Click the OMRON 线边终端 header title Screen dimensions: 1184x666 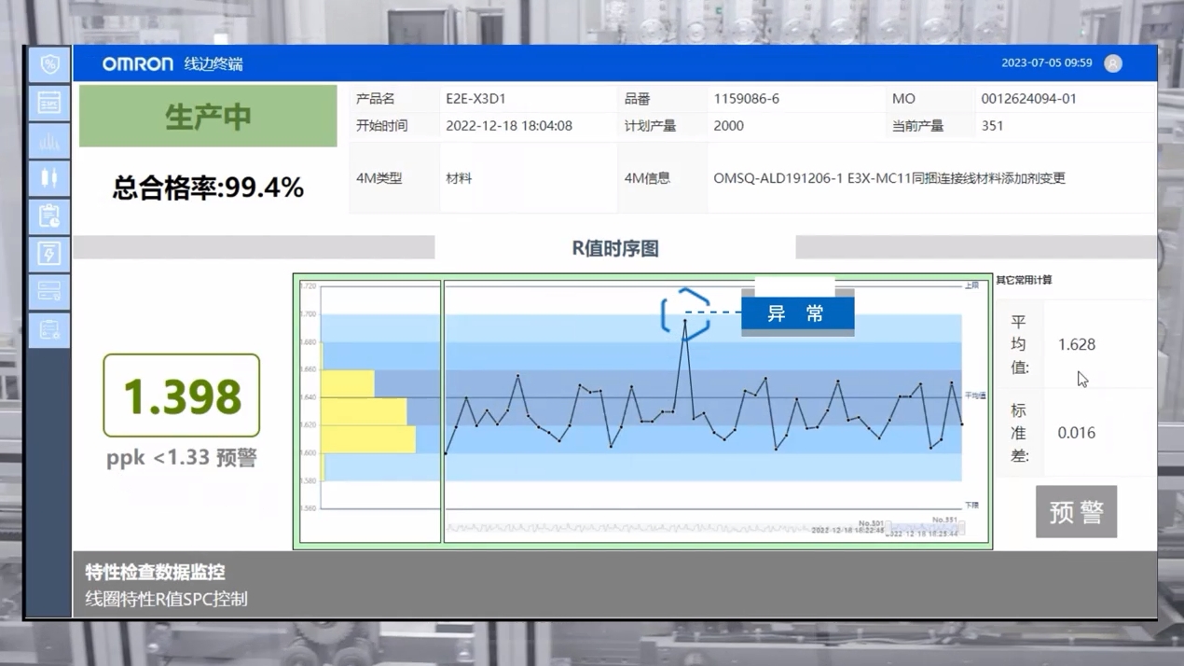point(172,63)
